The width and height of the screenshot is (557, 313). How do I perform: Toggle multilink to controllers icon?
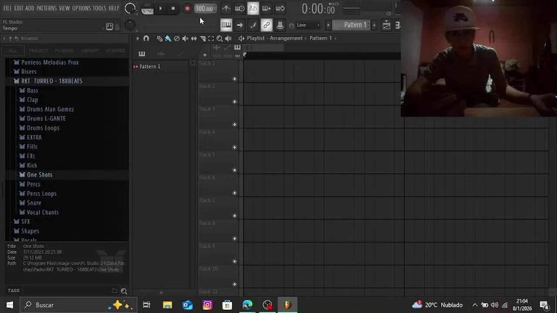(267, 25)
